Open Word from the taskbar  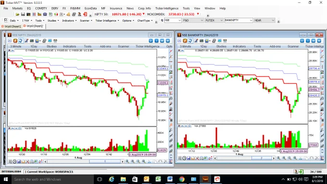(x=170, y=179)
